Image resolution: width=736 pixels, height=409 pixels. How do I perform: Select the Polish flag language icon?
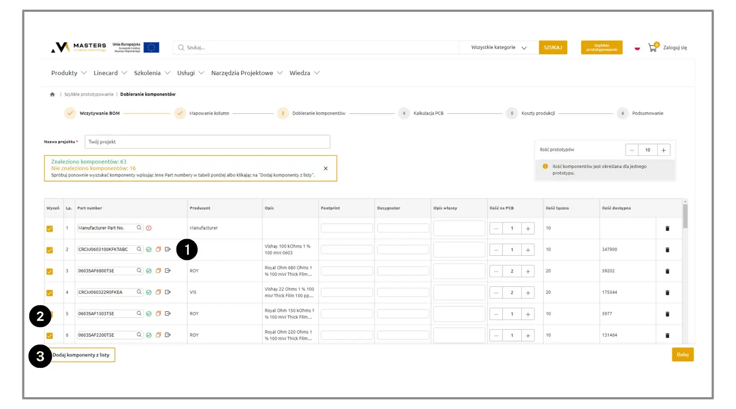click(x=637, y=48)
